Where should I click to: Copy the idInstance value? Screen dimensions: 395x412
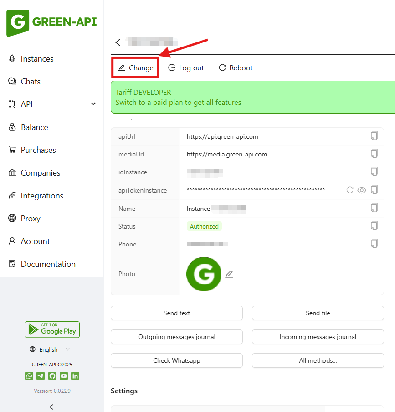click(374, 172)
